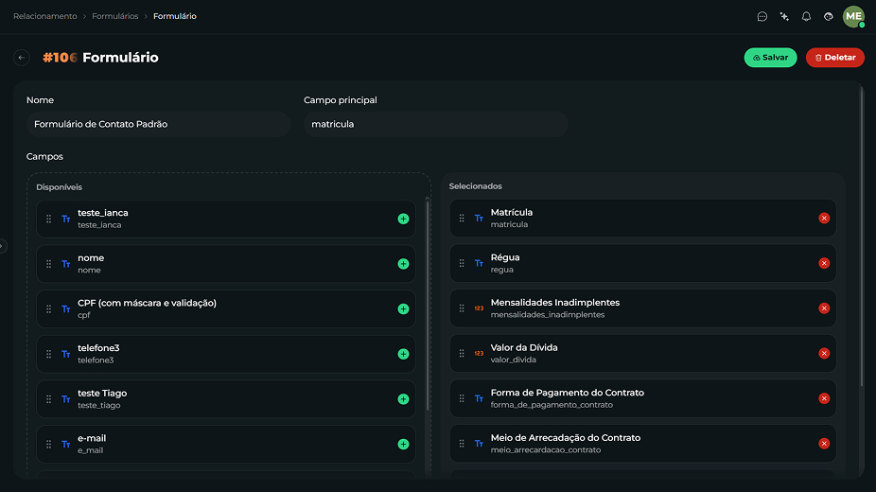
Task: Click drag handle of Forma de Pagamento
Action: coord(462,398)
